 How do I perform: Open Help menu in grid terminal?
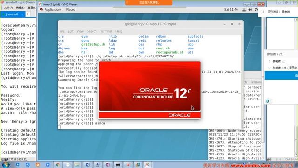click(119, 31)
